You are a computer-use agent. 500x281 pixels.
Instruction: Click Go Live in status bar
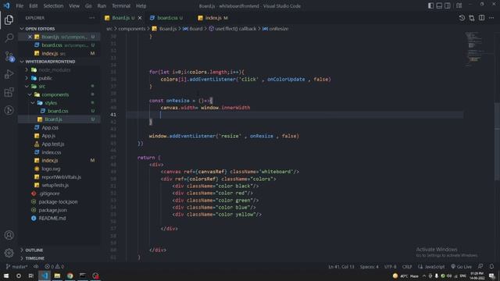[x=461, y=266]
